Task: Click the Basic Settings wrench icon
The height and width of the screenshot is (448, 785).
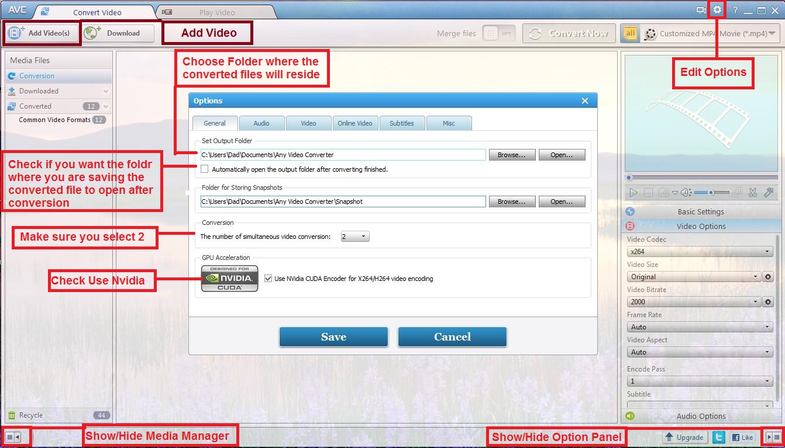Action: [630, 211]
